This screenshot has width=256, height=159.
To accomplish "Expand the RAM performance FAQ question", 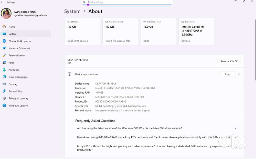I will click(236, 137).
